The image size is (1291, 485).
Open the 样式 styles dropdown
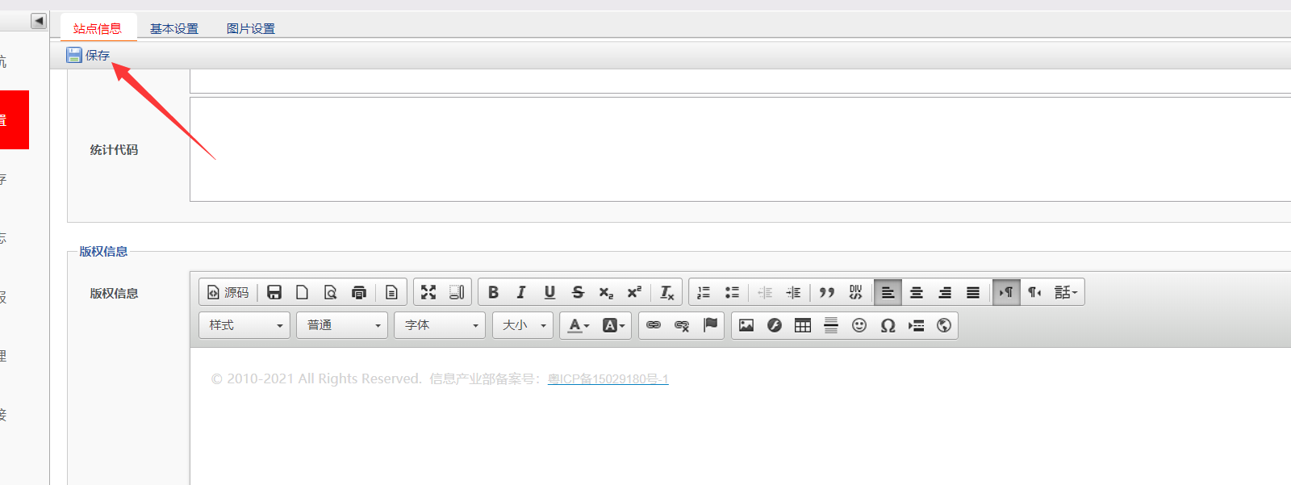(244, 325)
